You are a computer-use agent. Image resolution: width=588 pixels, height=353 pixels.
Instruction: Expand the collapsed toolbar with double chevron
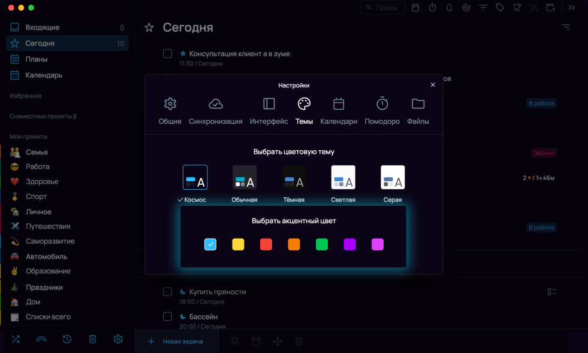pyautogui.click(x=572, y=8)
